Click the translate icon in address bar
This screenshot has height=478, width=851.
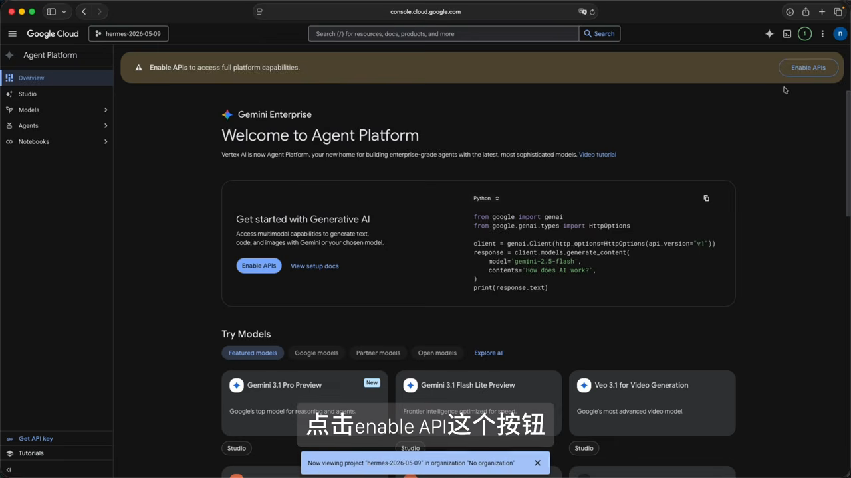(x=582, y=11)
